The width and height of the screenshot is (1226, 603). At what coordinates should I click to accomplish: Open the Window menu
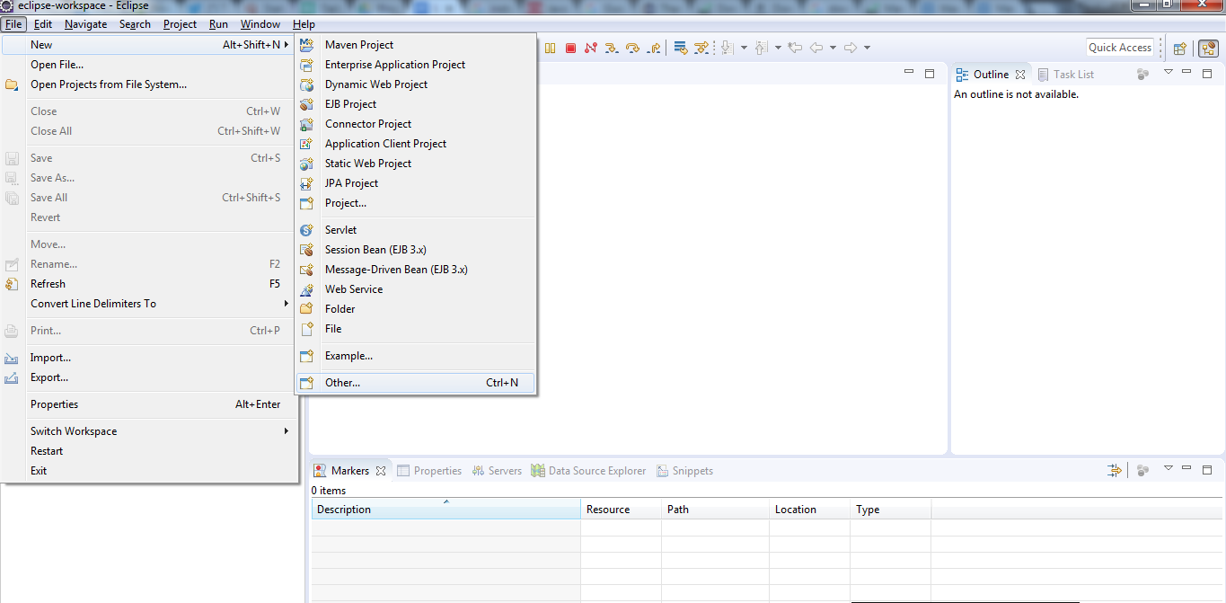(x=260, y=24)
